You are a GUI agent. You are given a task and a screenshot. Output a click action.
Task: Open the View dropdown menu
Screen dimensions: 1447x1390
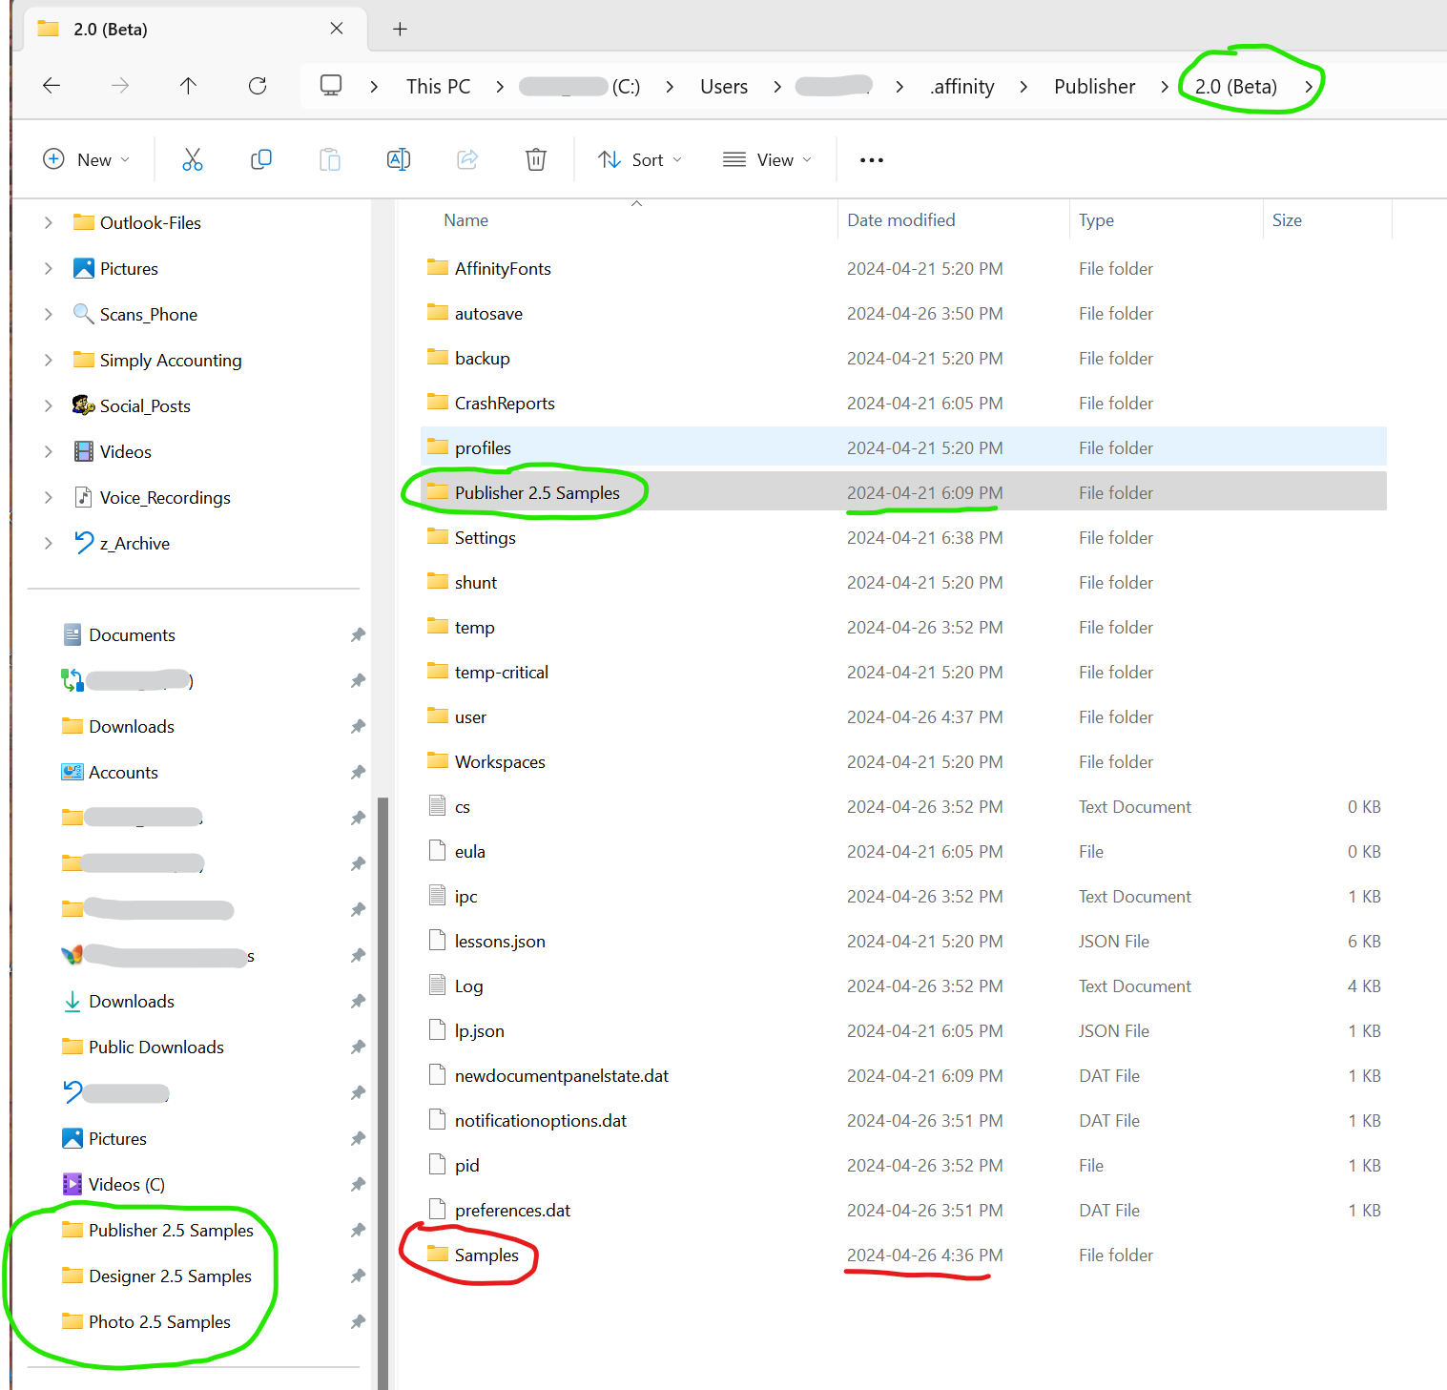click(767, 159)
